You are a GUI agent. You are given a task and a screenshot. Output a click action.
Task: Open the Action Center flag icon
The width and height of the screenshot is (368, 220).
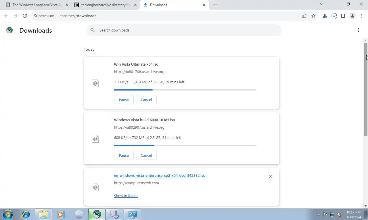pos(325,215)
